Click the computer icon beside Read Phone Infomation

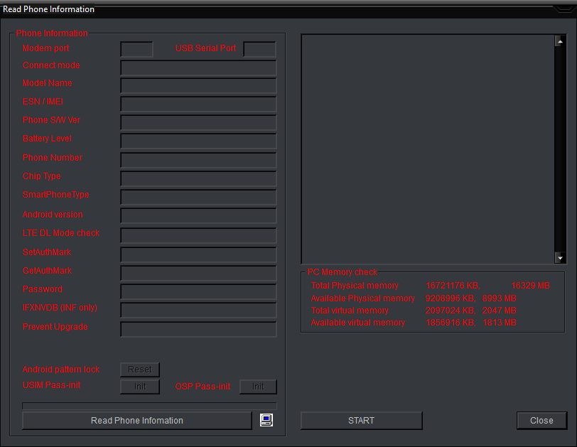pos(266,420)
